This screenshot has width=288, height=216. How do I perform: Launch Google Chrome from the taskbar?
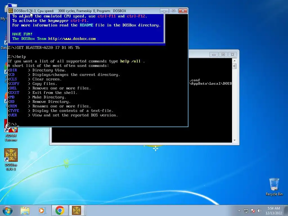pos(60,210)
